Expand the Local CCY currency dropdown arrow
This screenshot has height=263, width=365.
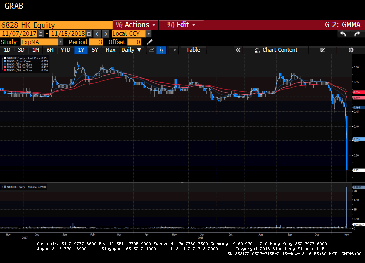click(149, 34)
